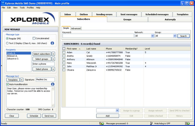Open the Network dropdown filter
195x126 pixels.
click(152, 36)
